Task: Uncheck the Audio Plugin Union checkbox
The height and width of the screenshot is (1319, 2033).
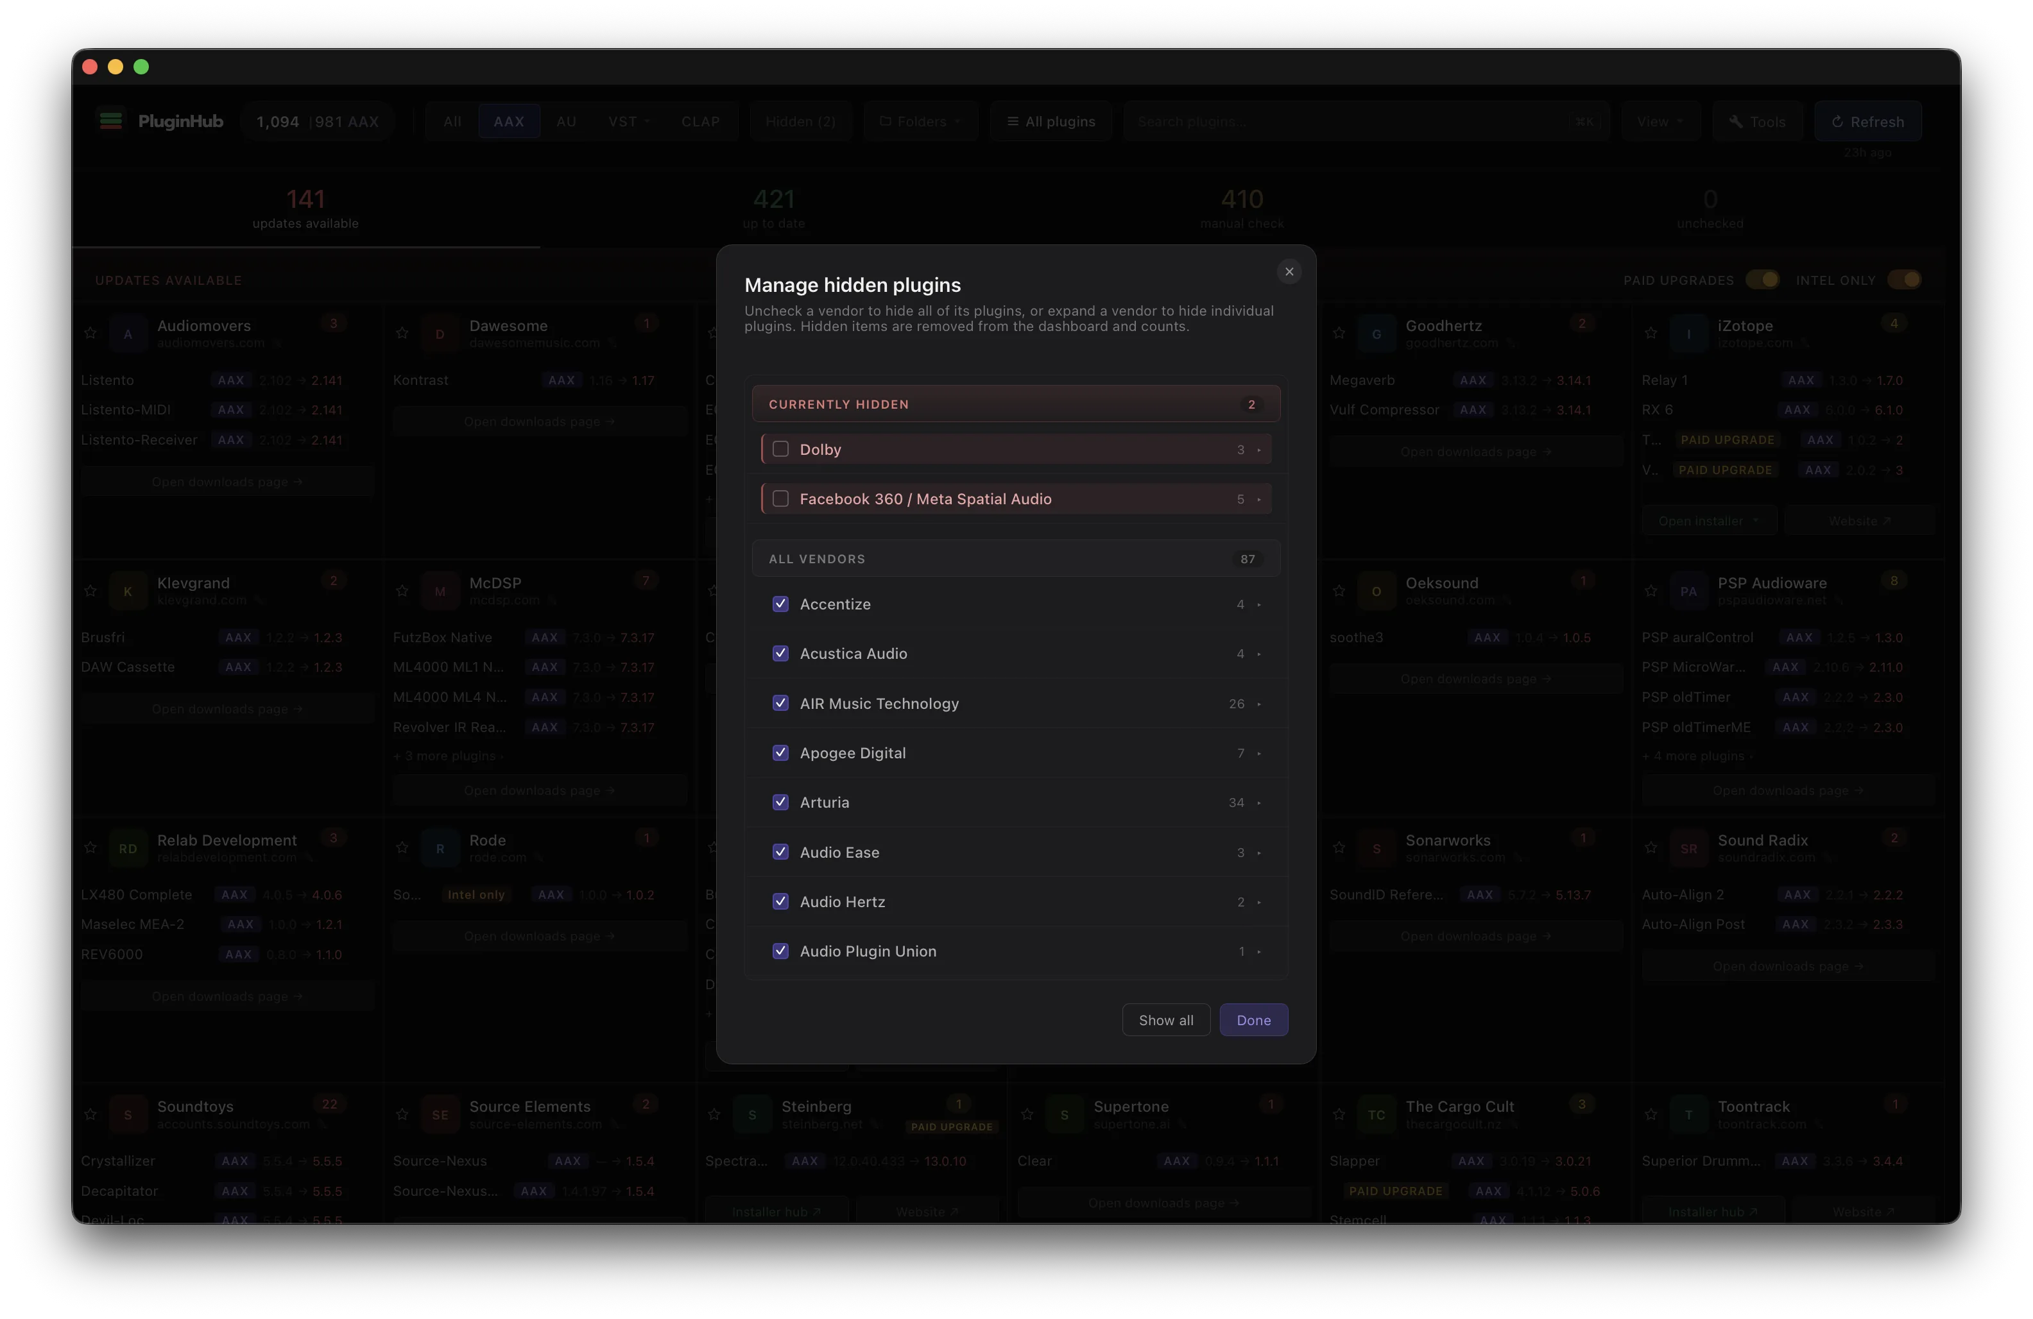Action: 780,951
